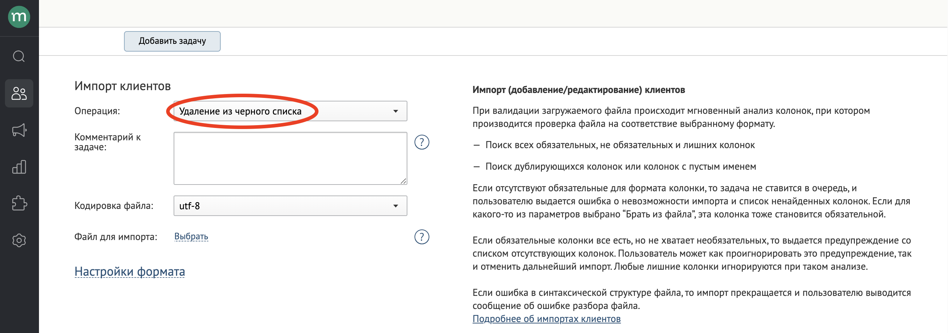Open the clients (people) section icon
This screenshot has width=948, height=333.
coord(19,93)
